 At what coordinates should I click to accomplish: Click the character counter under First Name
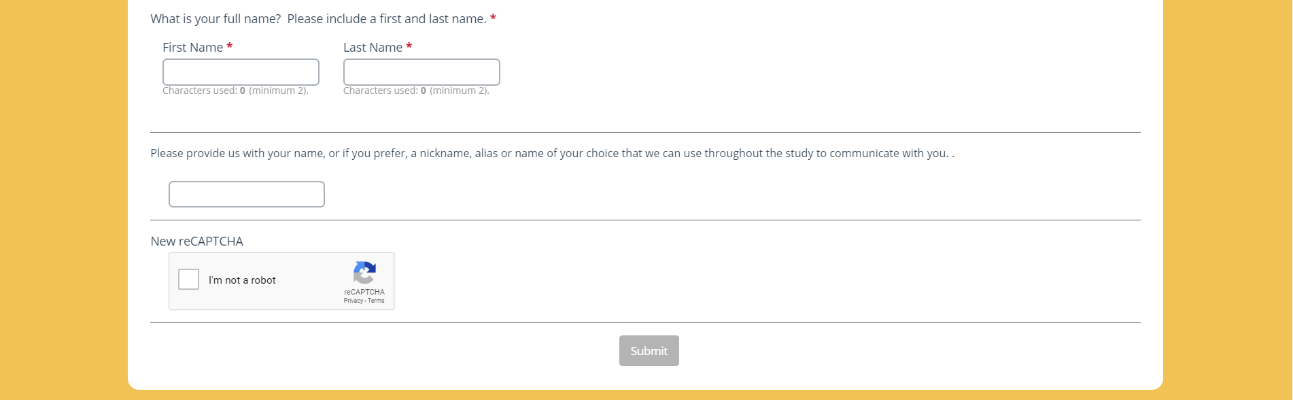[x=235, y=91]
